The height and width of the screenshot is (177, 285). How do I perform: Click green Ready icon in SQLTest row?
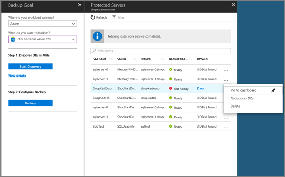pyautogui.click(x=171, y=126)
